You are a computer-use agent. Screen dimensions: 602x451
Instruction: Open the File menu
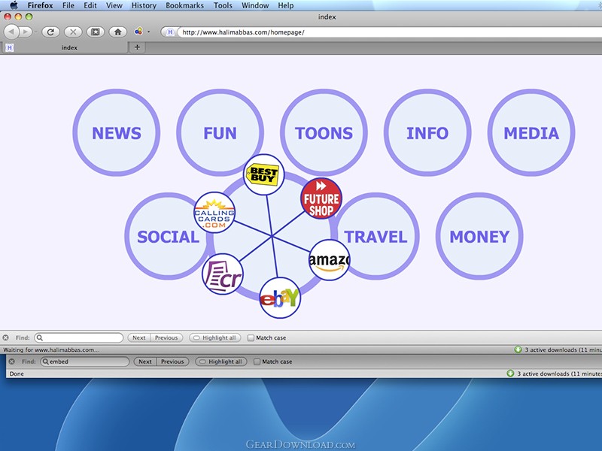click(x=68, y=5)
